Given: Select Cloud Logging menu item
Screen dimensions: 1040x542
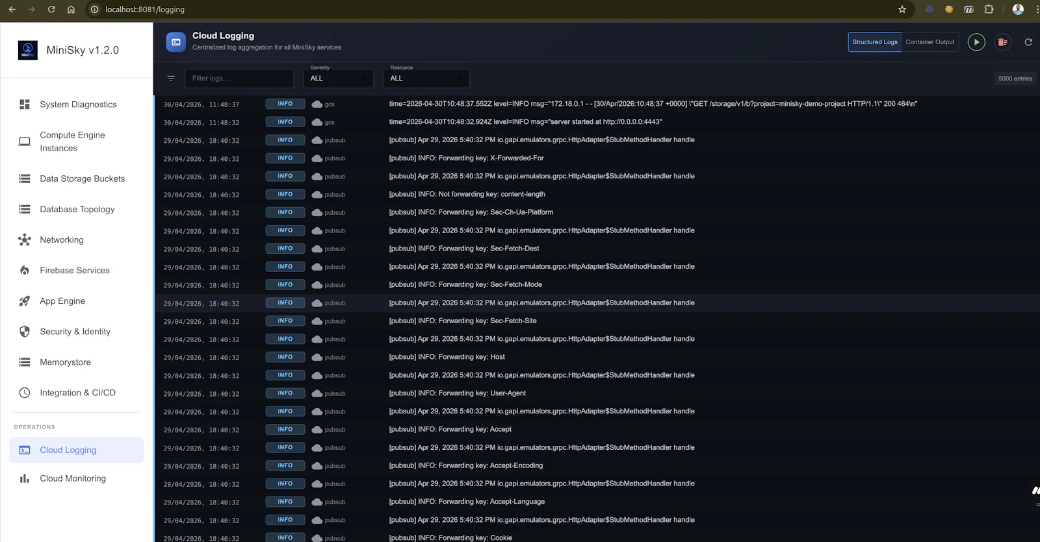Looking at the screenshot, I should (77, 450).
